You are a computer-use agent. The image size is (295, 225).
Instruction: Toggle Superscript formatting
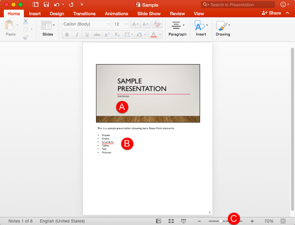point(107,35)
